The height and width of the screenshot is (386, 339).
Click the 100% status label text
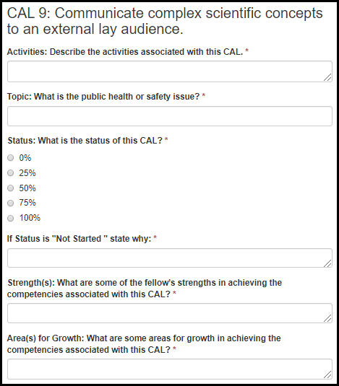[x=30, y=218]
